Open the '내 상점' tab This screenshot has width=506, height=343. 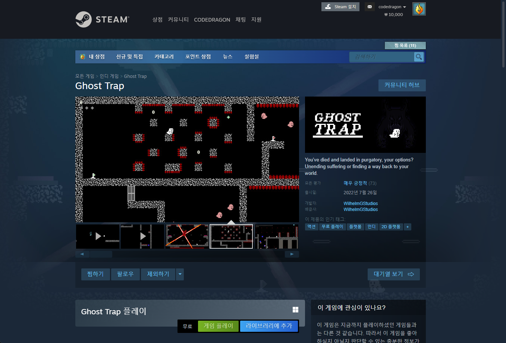click(92, 57)
